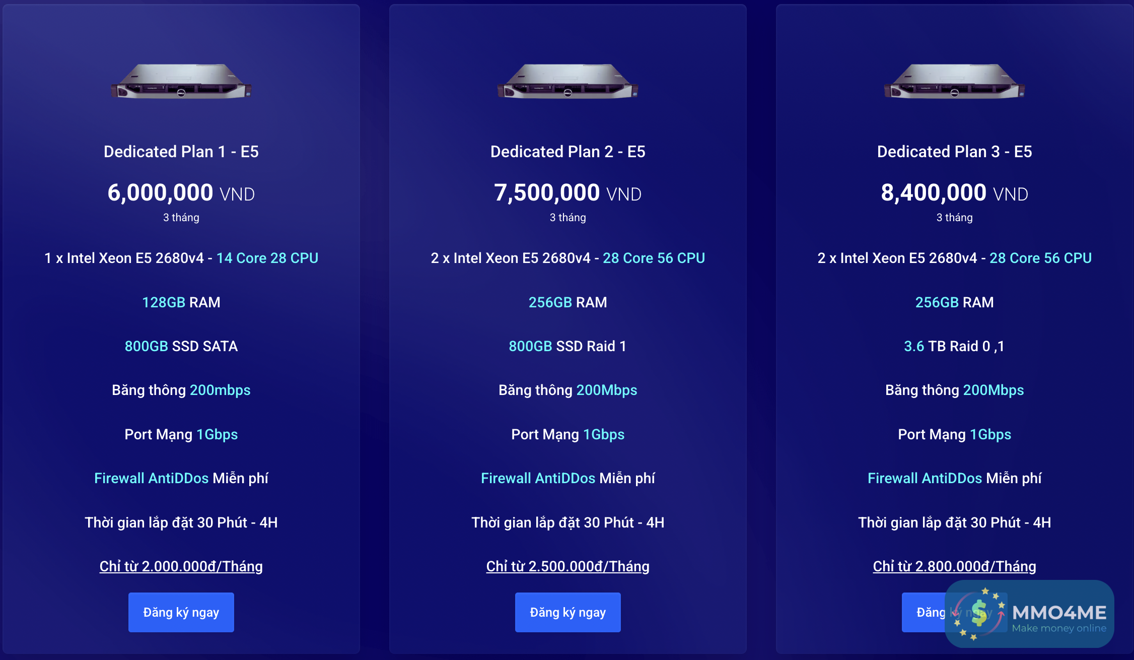Select the Dedicated Plan 1 - E5 title
The height and width of the screenshot is (660, 1134).
click(x=181, y=152)
